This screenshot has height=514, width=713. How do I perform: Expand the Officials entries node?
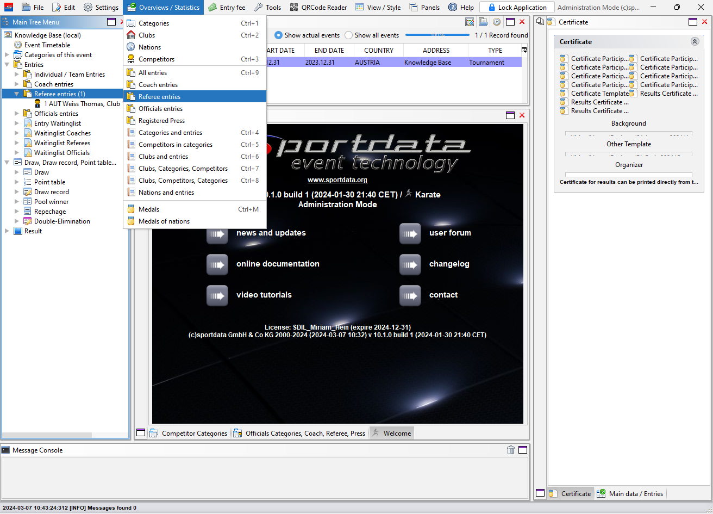[x=17, y=114]
